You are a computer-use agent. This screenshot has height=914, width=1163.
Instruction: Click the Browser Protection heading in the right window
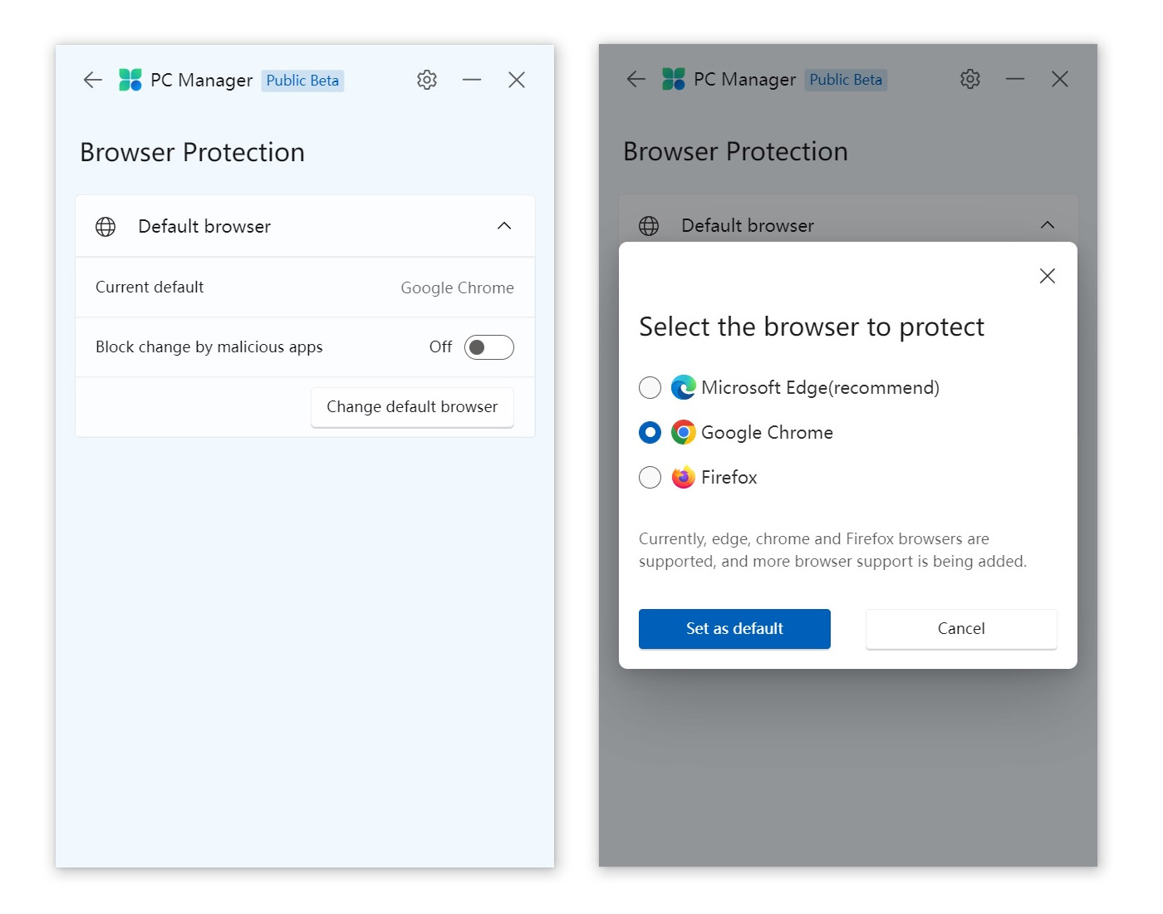[x=736, y=151]
